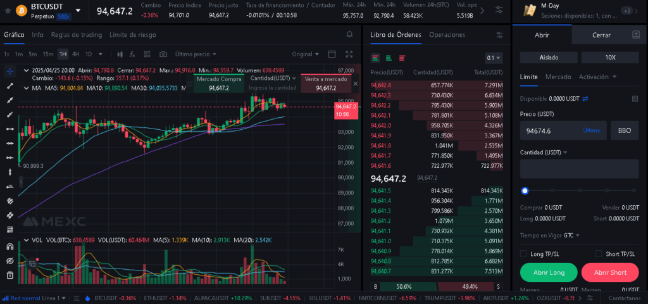
Task: Click the Venta a mercado quick button
Action: [x=326, y=83]
